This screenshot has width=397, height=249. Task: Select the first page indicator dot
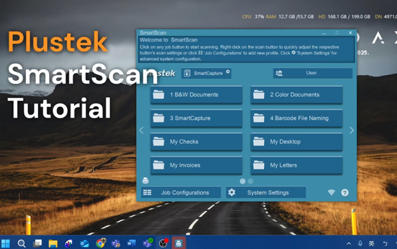(x=242, y=181)
